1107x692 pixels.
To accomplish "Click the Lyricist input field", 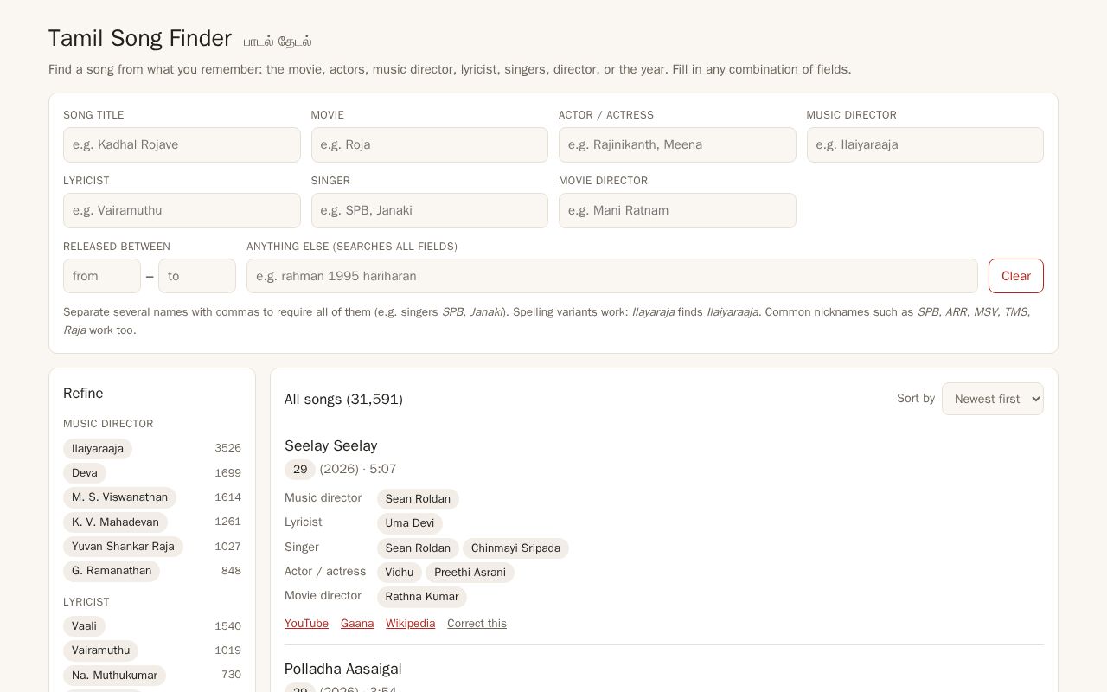I will pos(182,210).
